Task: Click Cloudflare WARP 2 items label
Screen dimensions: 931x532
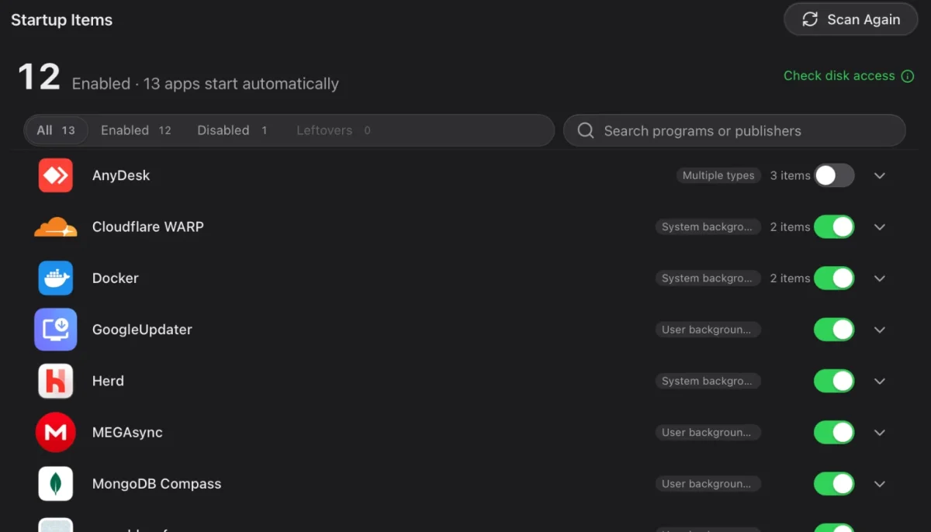Action: pos(790,227)
